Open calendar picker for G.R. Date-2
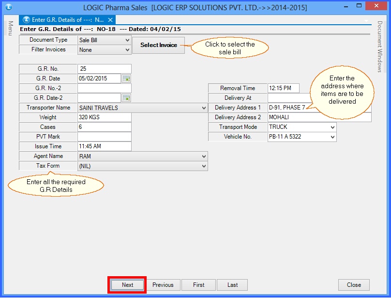Image resolution: width=391 pixels, height=298 pixels. click(126, 98)
